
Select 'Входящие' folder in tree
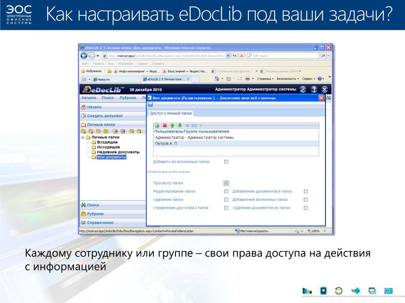point(107,142)
